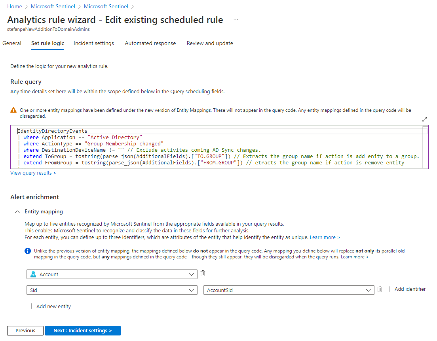The height and width of the screenshot is (341, 437).
Task: Delete the Account entity mapping
Action: pos(203,273)
